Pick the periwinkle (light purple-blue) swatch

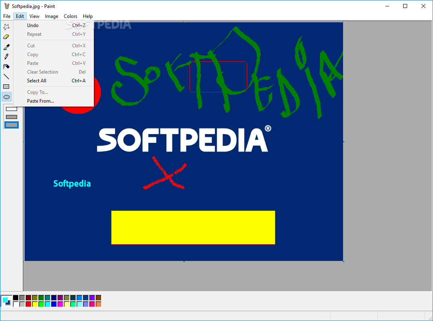86,304
